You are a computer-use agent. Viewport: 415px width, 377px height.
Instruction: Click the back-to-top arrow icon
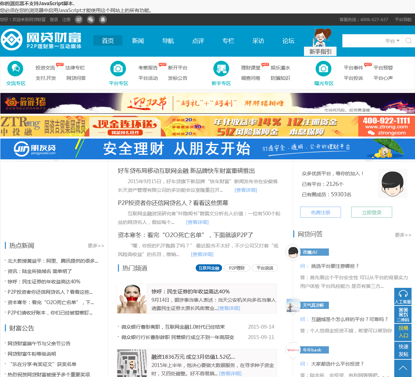click(x=403, y=368)
